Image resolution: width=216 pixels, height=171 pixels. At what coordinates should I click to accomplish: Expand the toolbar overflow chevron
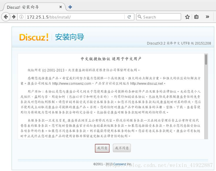pyautogui.click(x=207, y=17)
